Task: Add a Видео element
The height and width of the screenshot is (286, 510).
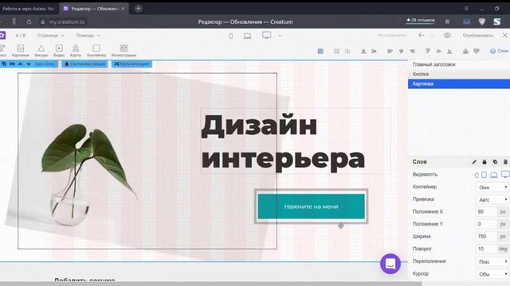Action: [x=59, y=51]
